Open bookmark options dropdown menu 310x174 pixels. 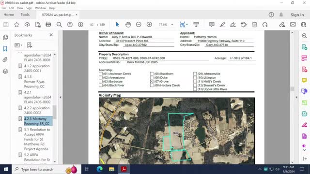[x=18, y=45]
